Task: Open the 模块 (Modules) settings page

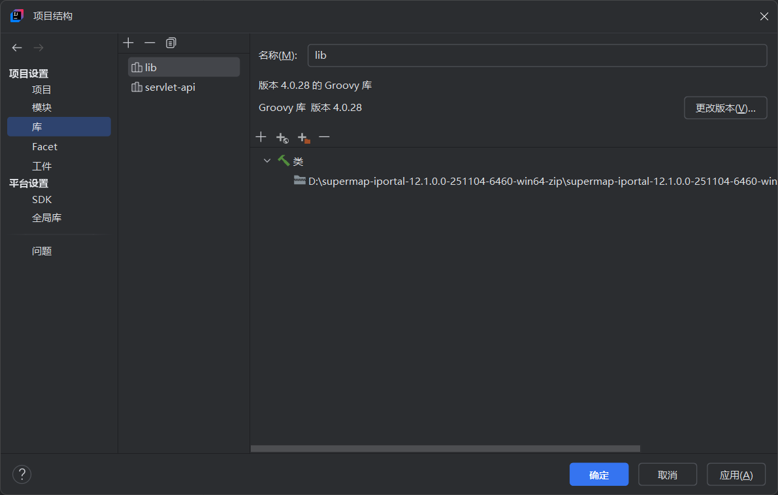Action: coord(42,107)
